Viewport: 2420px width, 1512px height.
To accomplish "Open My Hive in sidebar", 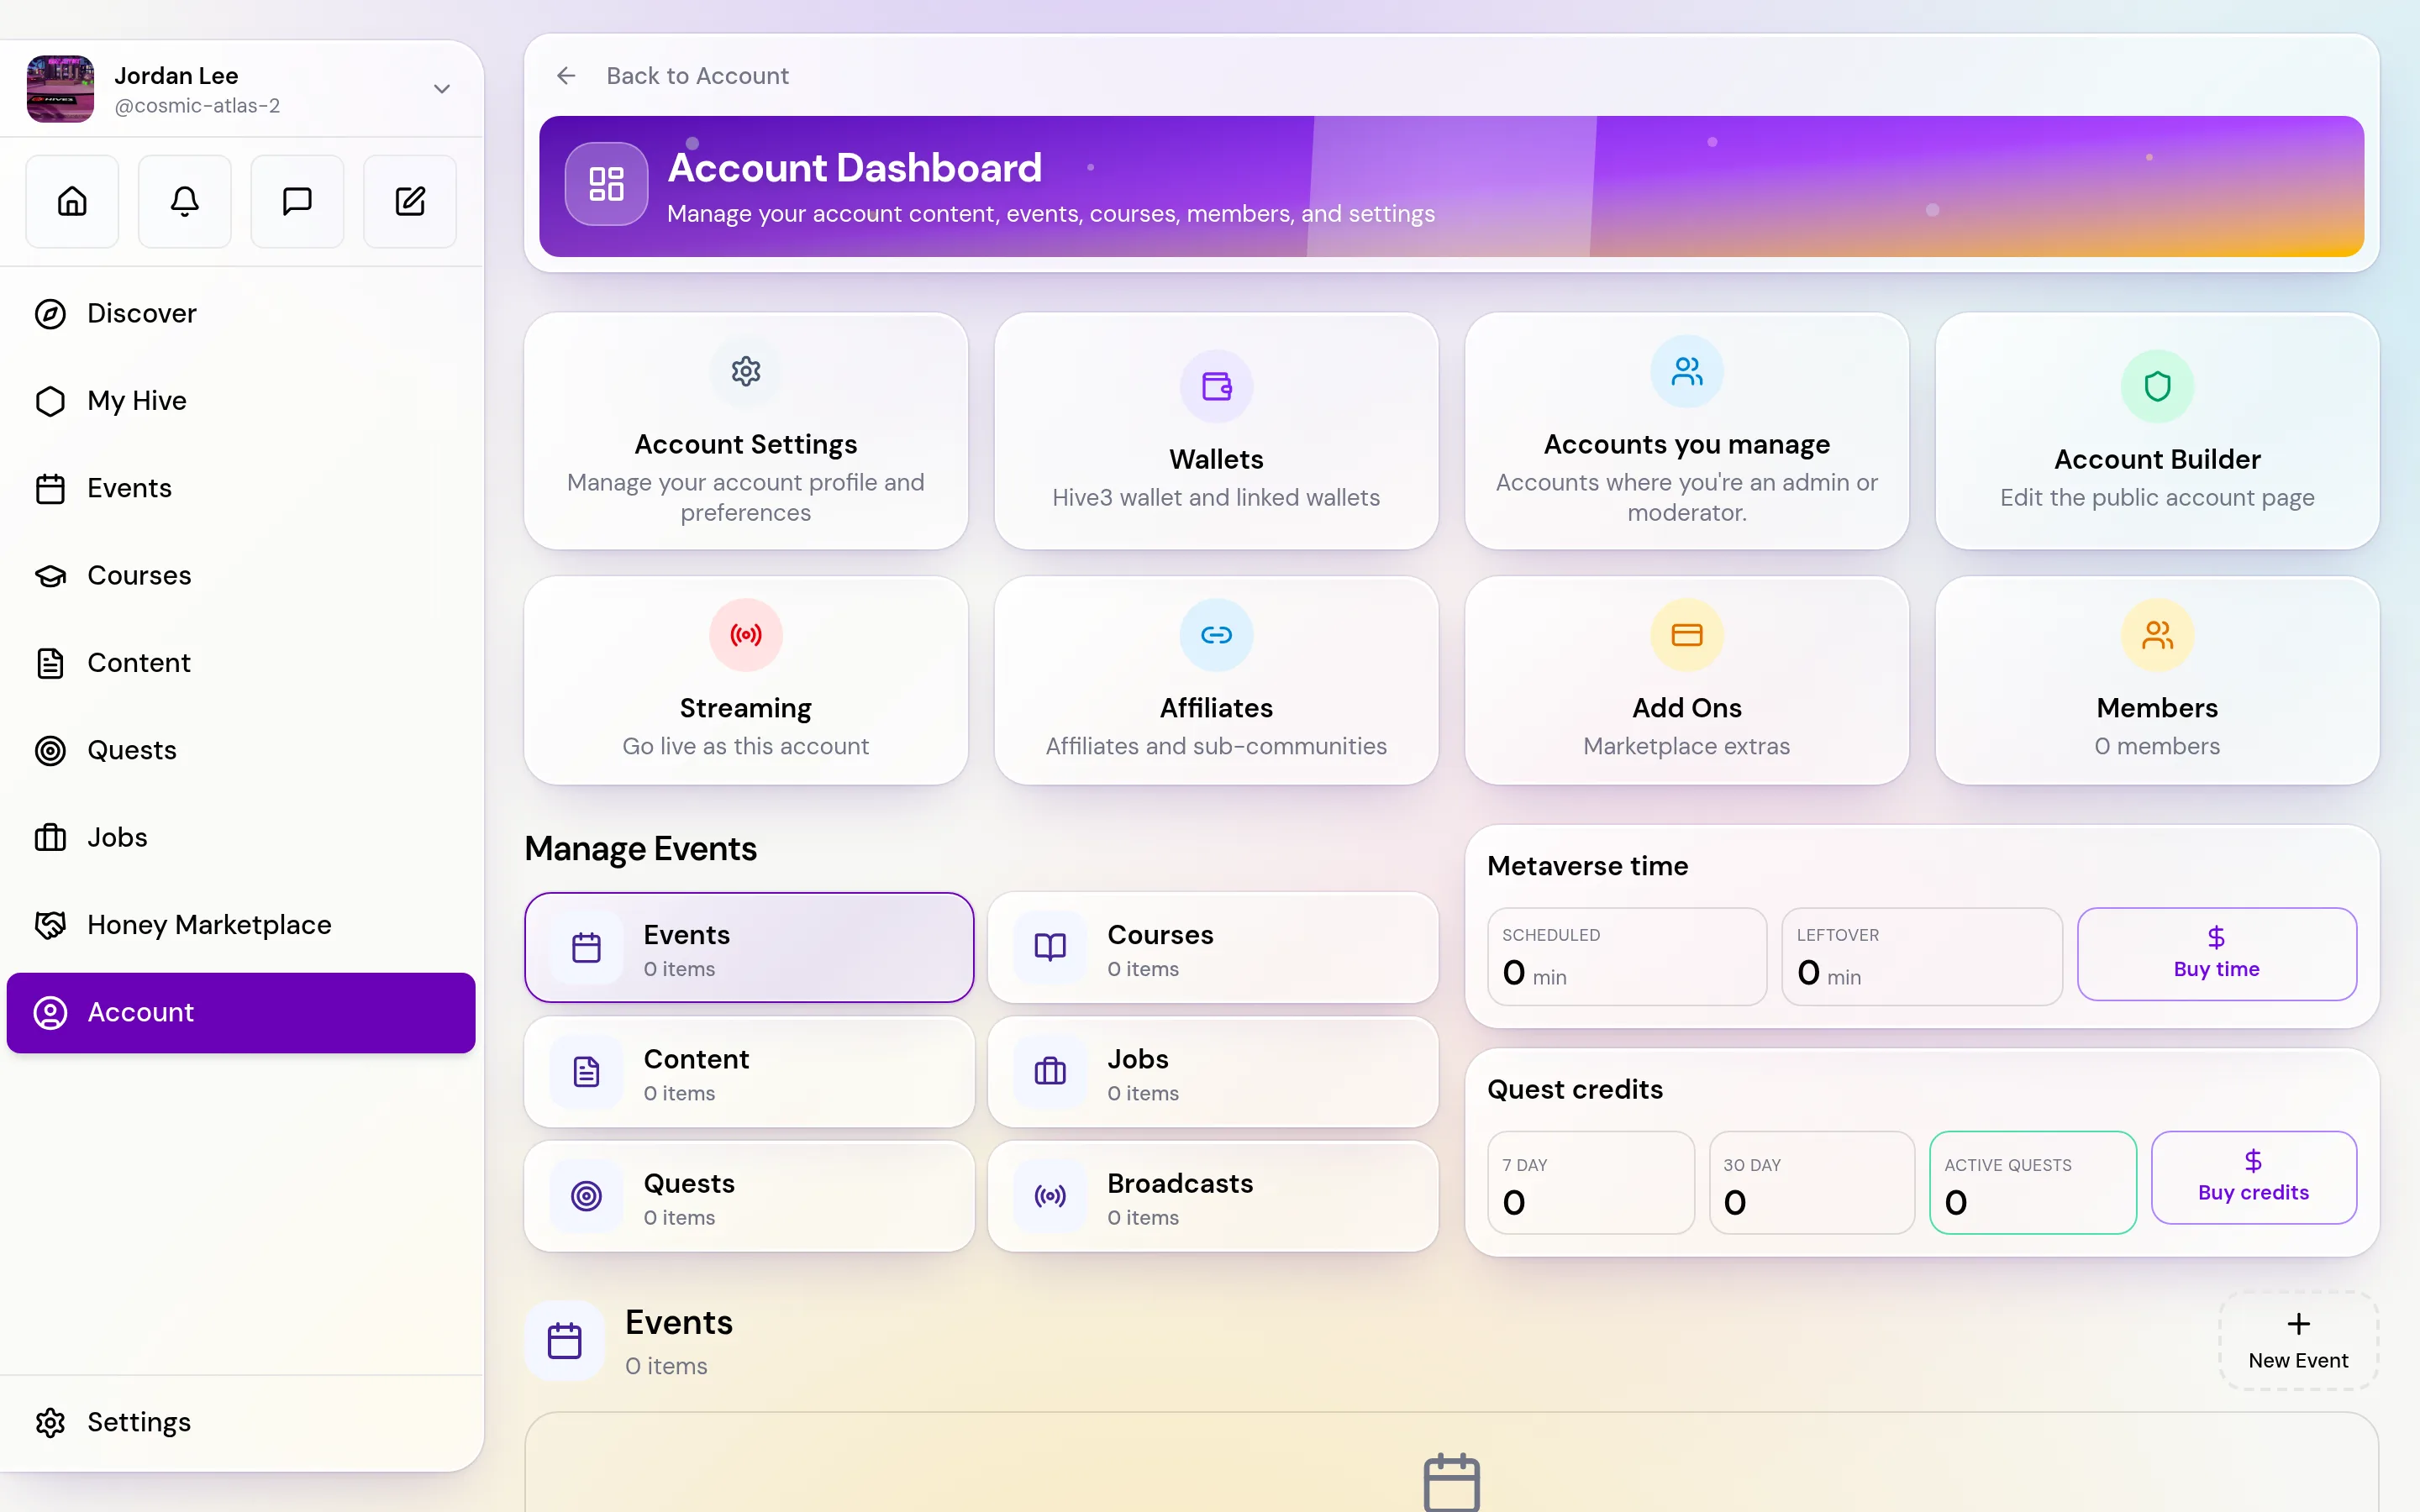I will tap(241, 401).
